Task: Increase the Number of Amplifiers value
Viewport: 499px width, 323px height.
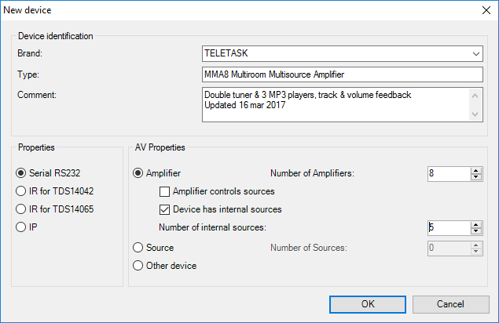Action: (x=475, y=170)
